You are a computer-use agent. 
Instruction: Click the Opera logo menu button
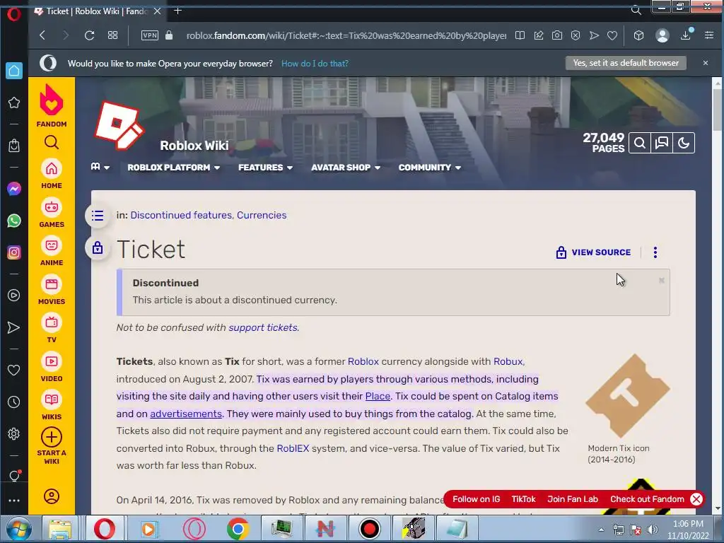[x=14, y=14]
